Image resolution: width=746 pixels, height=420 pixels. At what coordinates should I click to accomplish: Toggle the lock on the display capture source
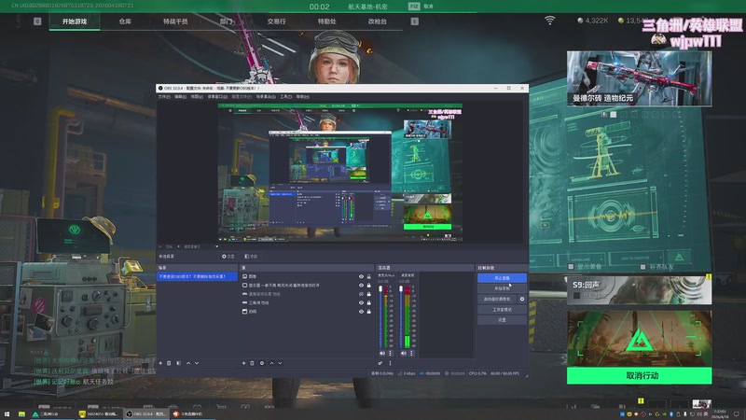tap(368, 286)
